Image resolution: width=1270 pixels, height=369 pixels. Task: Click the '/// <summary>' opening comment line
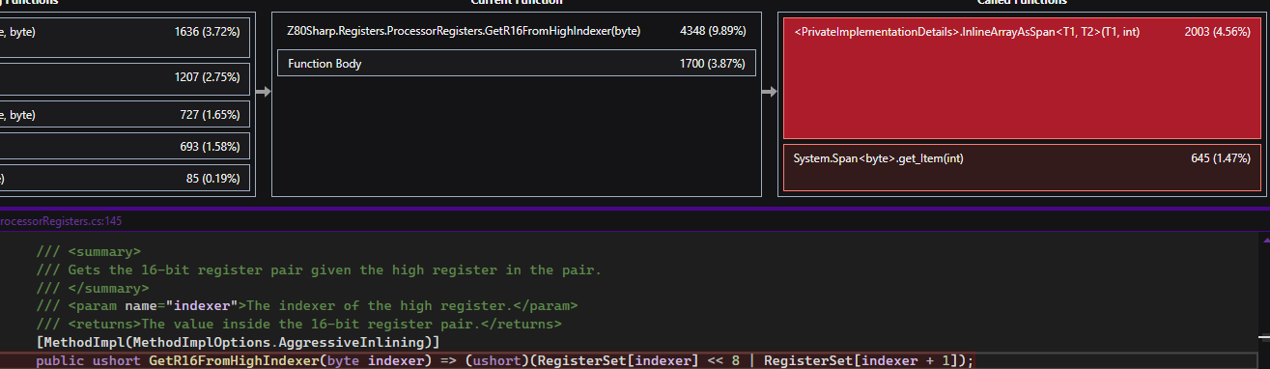pos(88,252)
